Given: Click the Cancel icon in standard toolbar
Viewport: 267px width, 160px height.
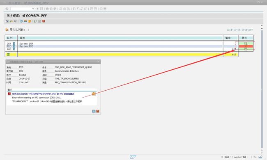Looking at the screenshot, I should pyautogui.click(x=55, y=9).
